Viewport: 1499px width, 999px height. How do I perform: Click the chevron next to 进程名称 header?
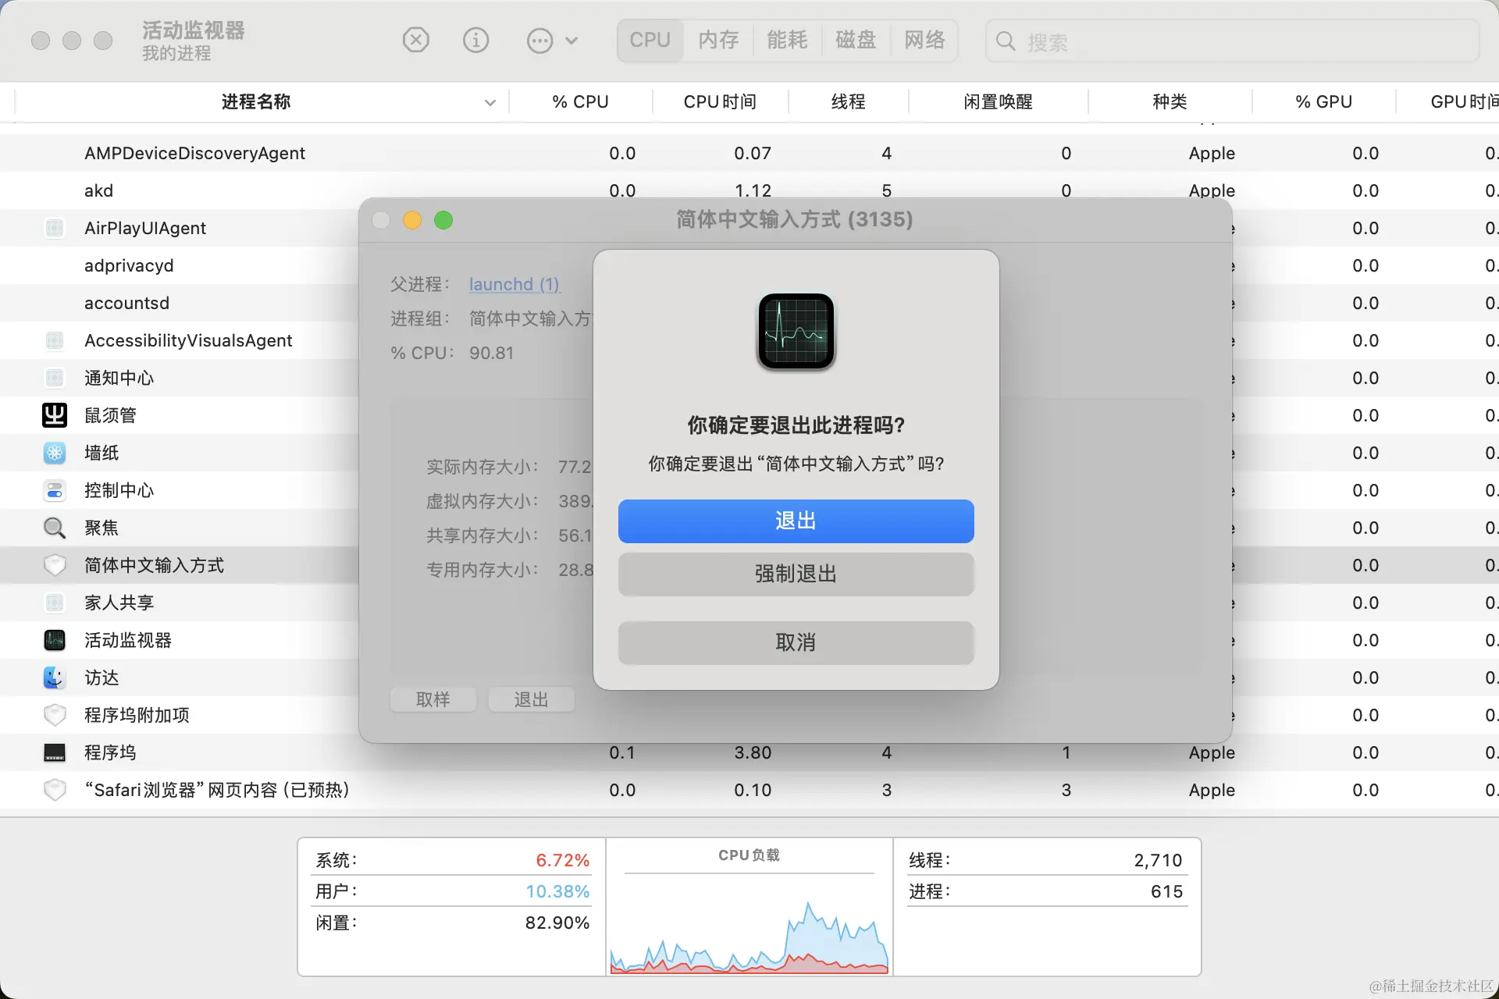point(490,101)
